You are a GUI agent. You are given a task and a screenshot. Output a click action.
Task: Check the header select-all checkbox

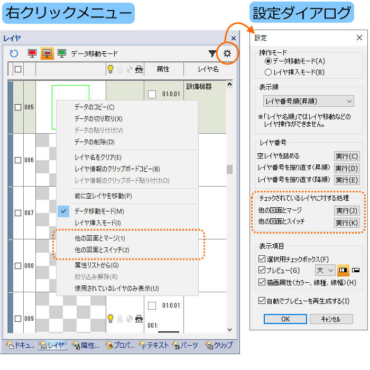pos(18,69)
